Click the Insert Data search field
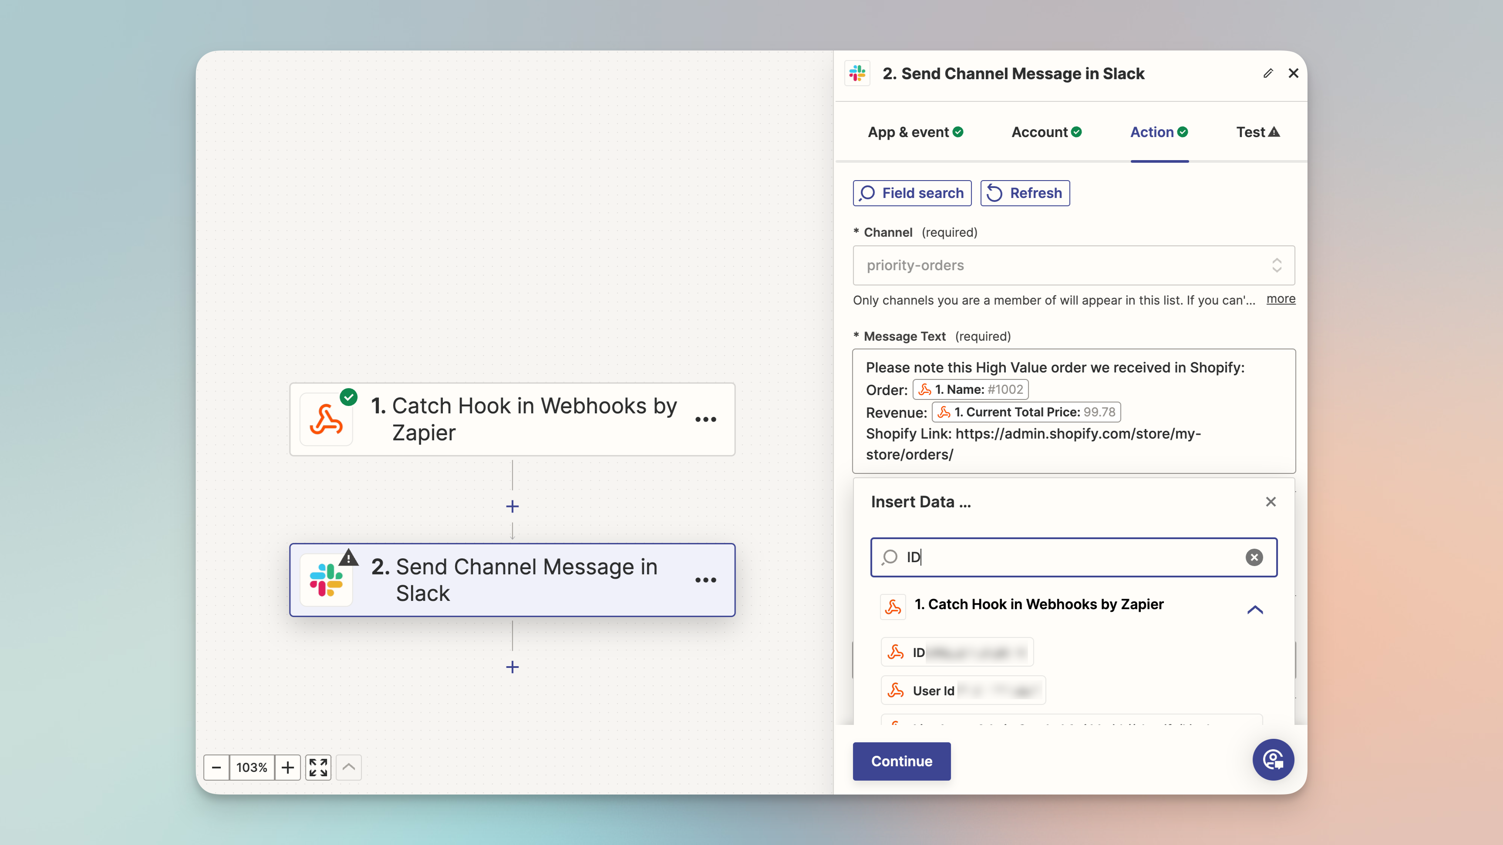The height and width of the screenshot is (845, 1503). pos(1074,557)
